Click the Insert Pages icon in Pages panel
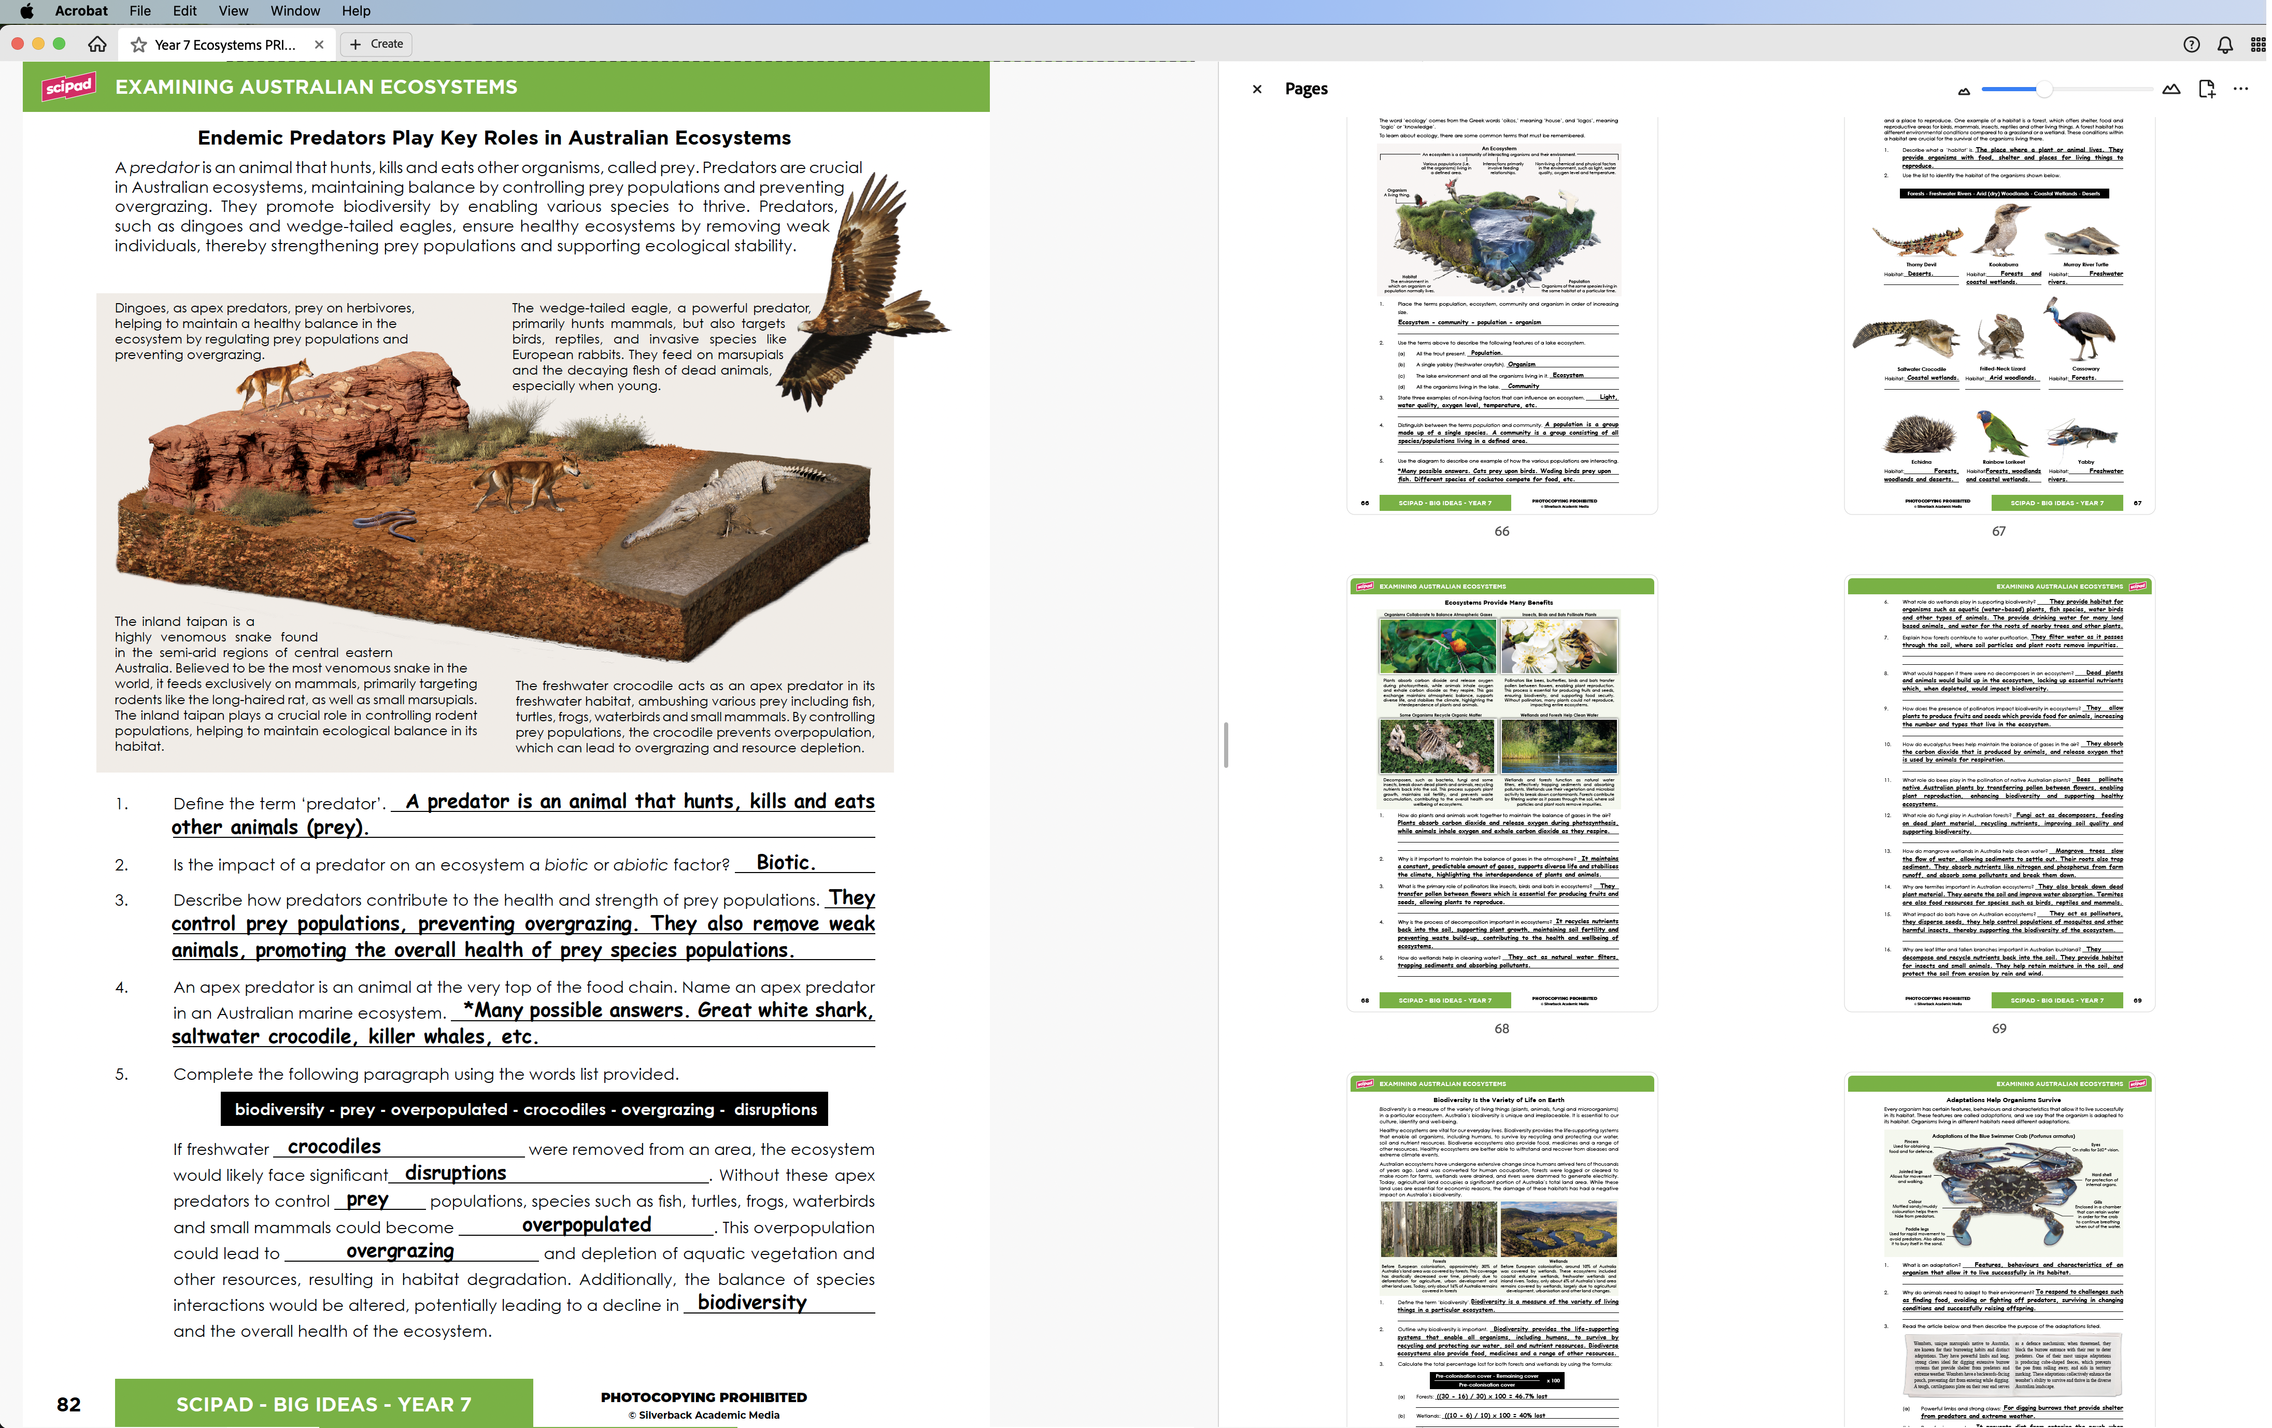Viewport: 2272px width, 1428px height. point(2207,89)
